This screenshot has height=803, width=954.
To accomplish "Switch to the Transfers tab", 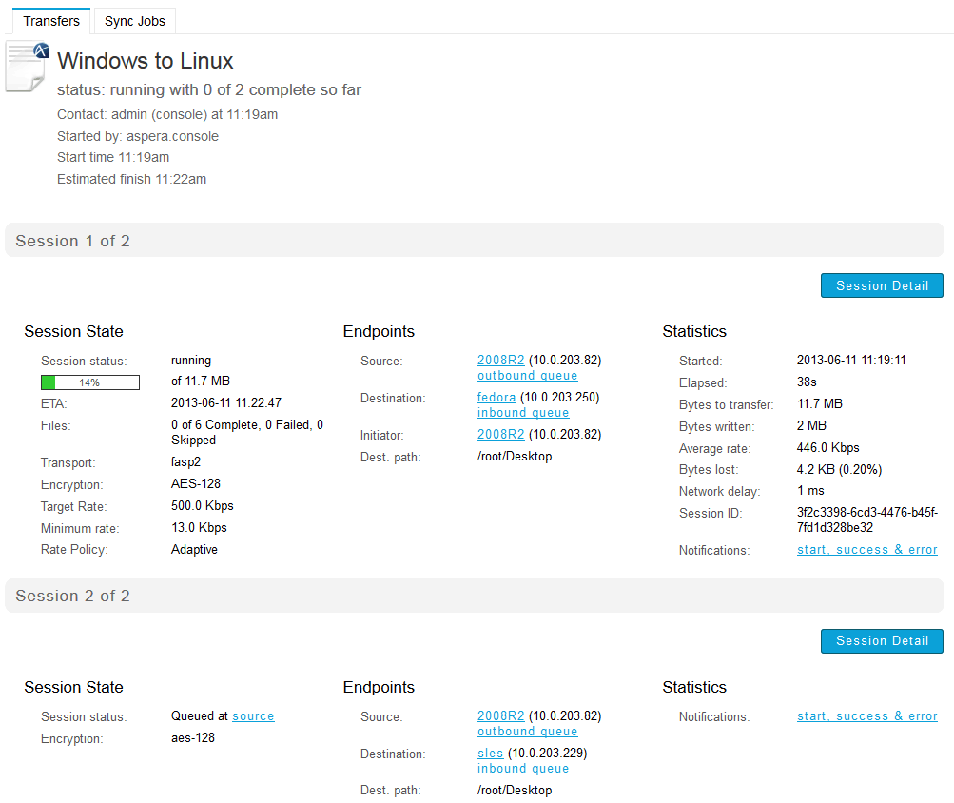I will [51, 21].
